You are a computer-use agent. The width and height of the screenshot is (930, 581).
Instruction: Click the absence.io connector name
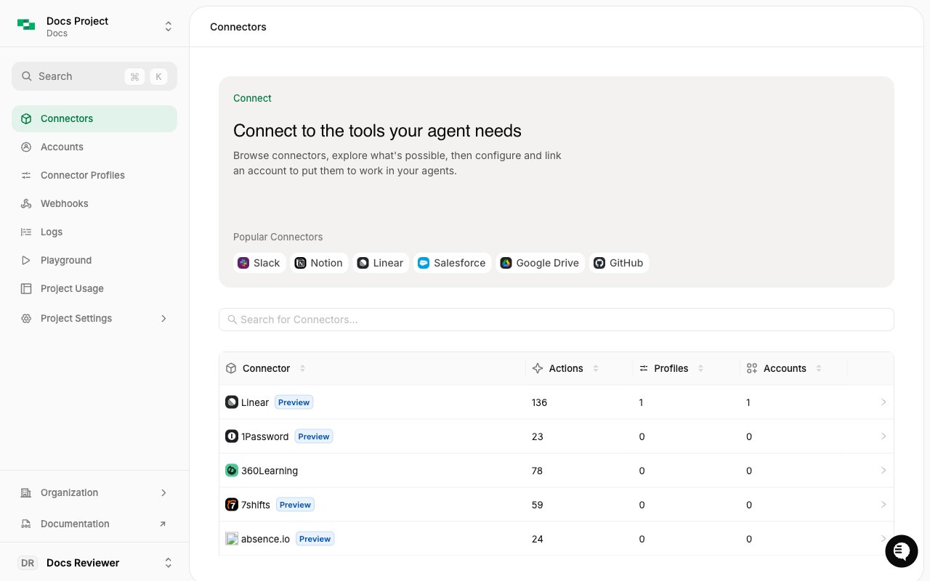[265, 539]
